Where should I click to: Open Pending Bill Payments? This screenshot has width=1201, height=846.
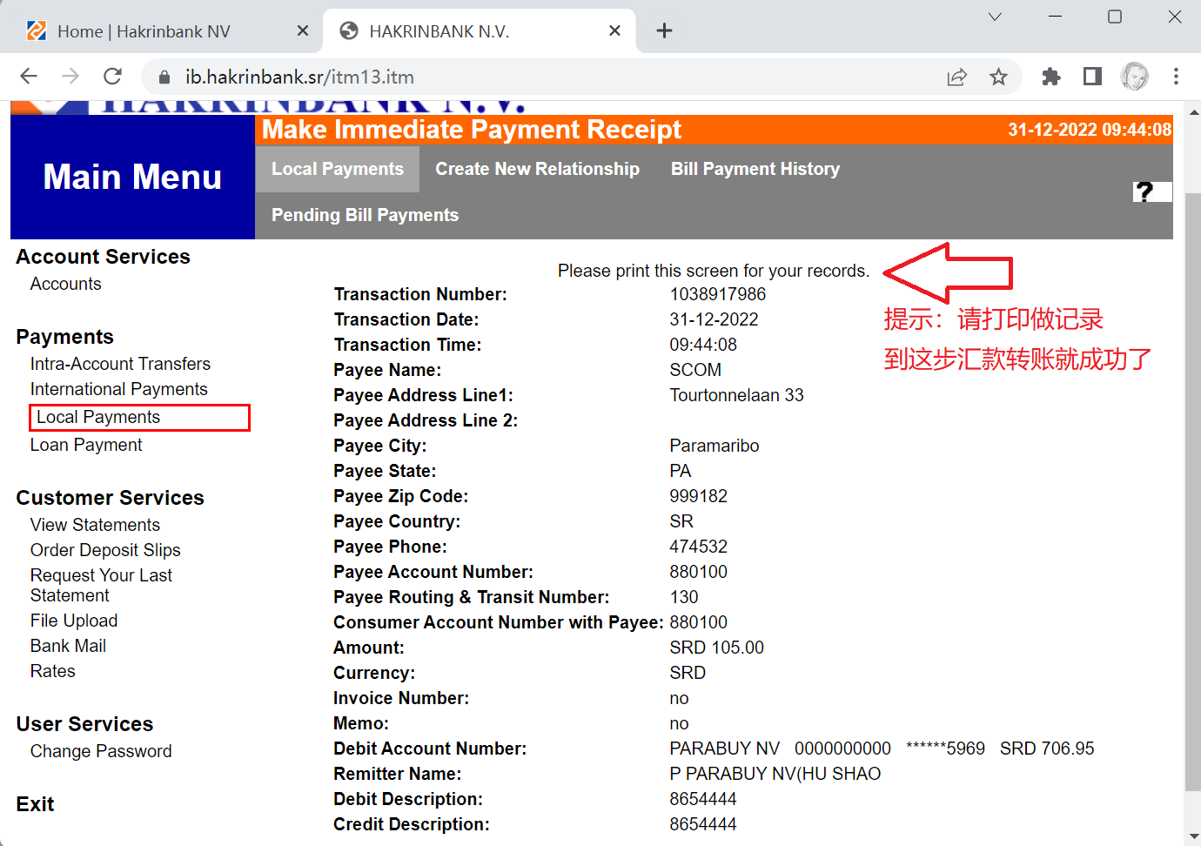(x=365, y=215)
